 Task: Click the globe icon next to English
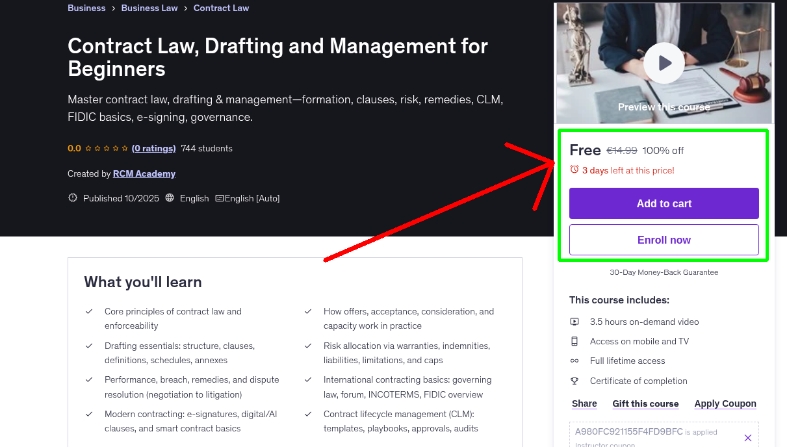pos(169,198)
